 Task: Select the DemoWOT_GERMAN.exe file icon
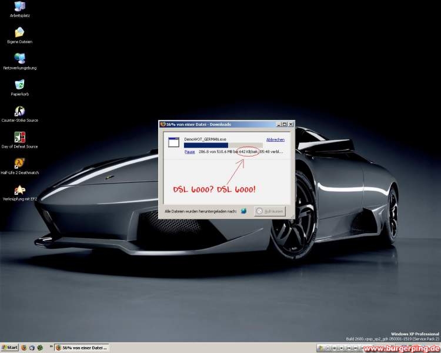(173, 142)
